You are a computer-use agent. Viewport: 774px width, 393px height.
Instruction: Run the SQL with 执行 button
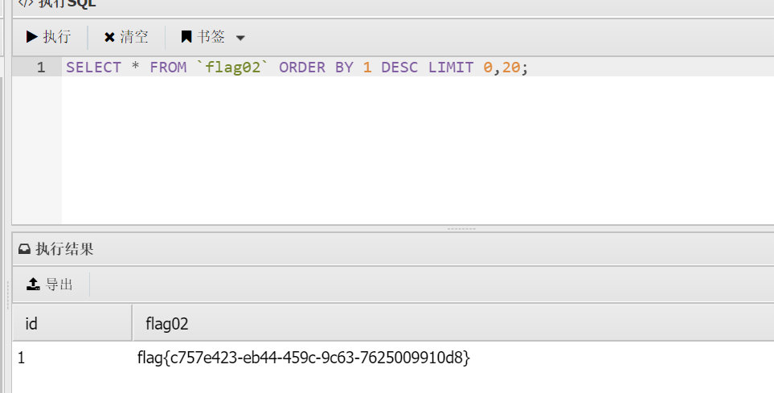[49, 37]
